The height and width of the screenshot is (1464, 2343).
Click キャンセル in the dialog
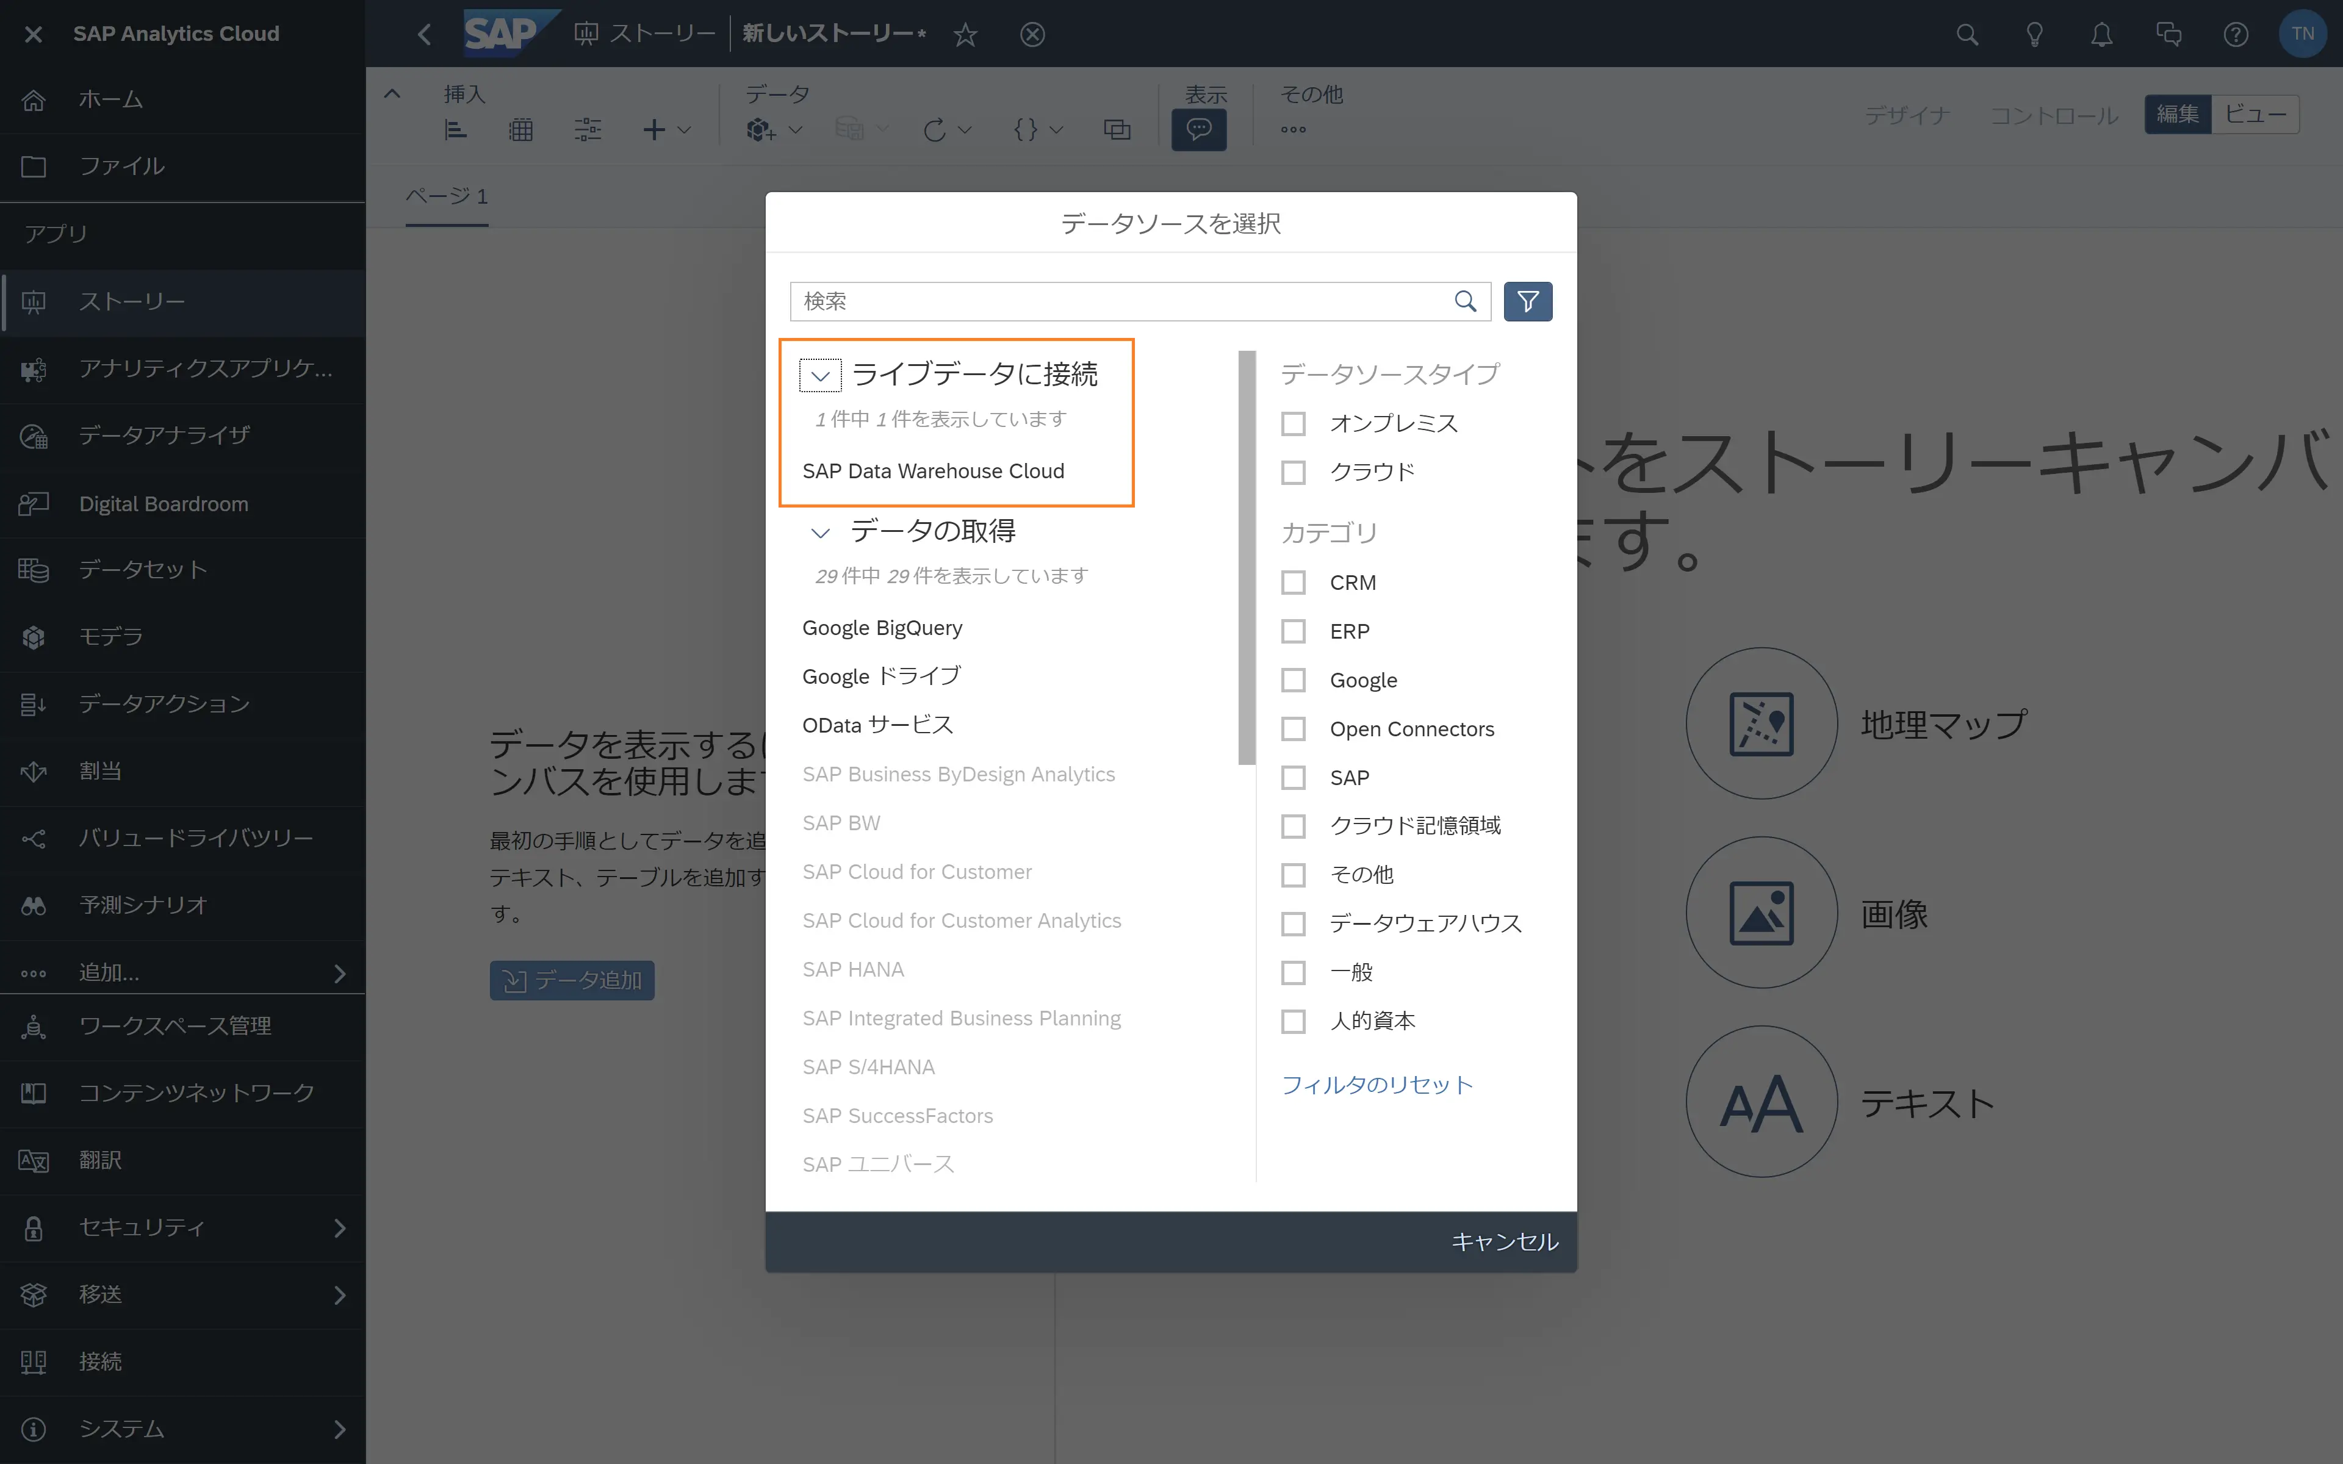tap(1505, 1243)
